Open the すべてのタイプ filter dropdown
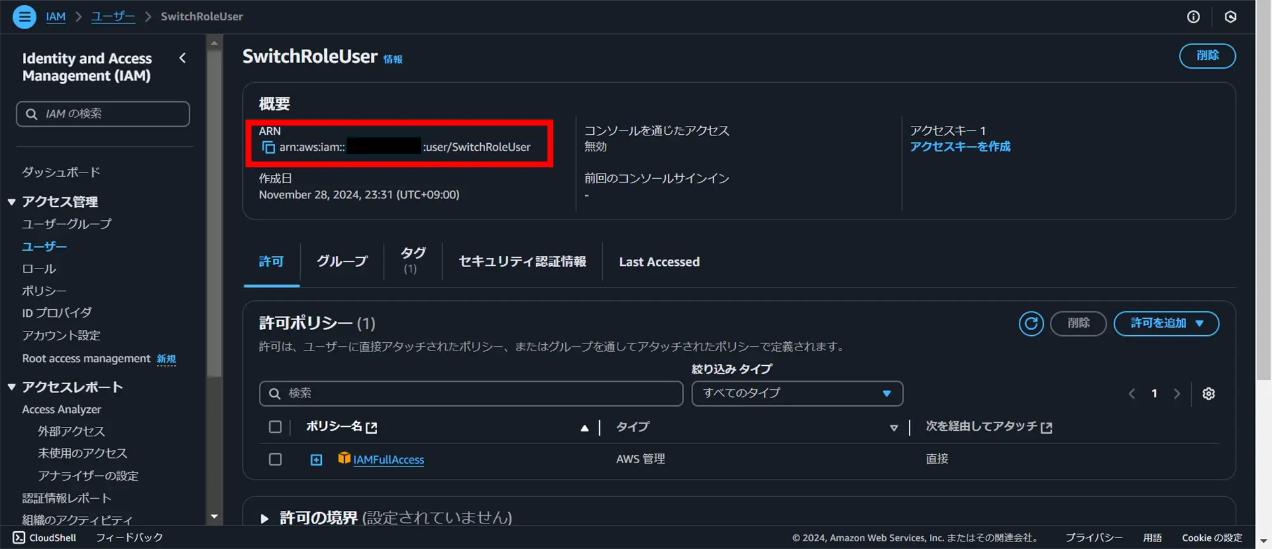Screen dimensions: 1272x549 click(797, 393)
